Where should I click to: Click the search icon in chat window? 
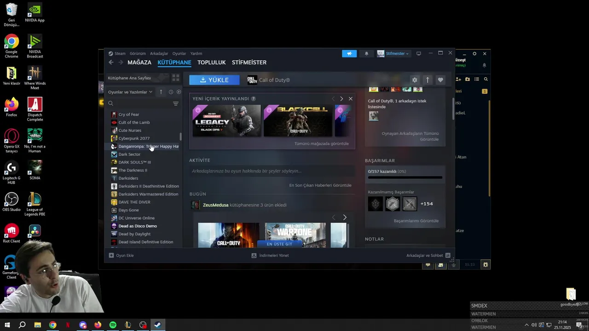tap(485, 79)
